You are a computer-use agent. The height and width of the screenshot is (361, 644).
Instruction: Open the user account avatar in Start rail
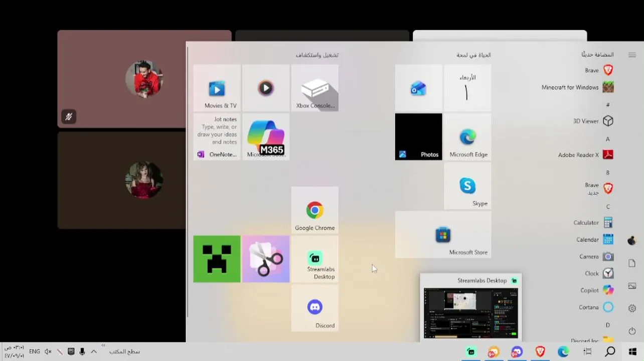632,241
